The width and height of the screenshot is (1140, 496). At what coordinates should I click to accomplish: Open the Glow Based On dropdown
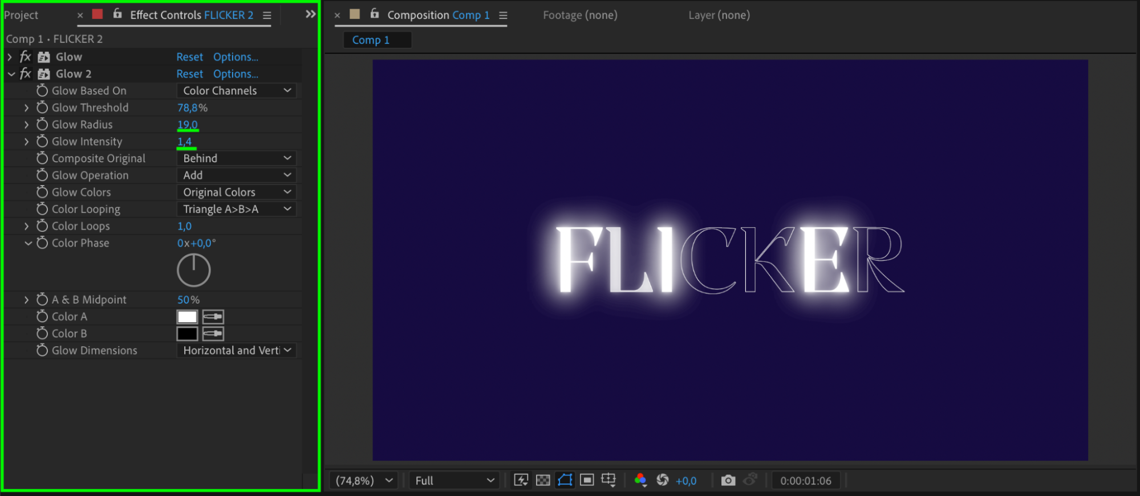(237, 91)
